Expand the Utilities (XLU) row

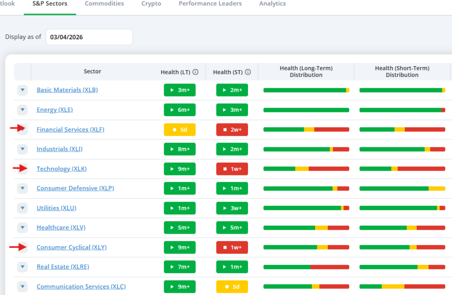pos(22,208)
